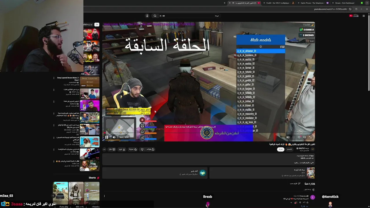This screenshot has width=370, height=208.
Task: Open the Shorts shelf three-dot menu
Action: (x=104, y=196)
